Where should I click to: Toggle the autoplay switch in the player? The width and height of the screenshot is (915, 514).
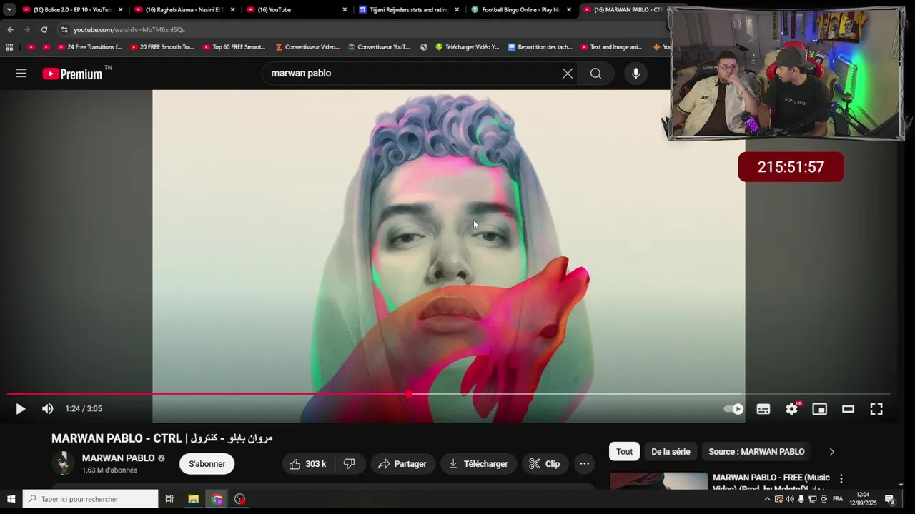pos(733,409)
